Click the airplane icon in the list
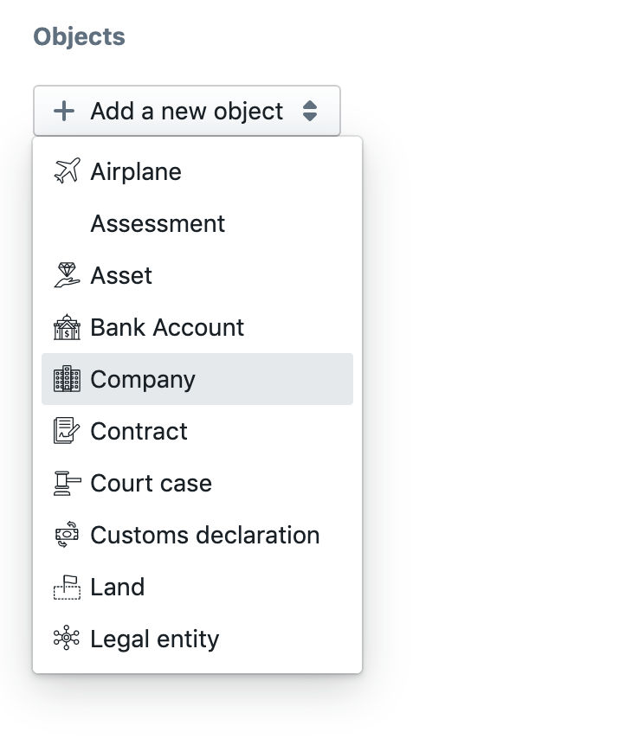 (x=67, y=170)
